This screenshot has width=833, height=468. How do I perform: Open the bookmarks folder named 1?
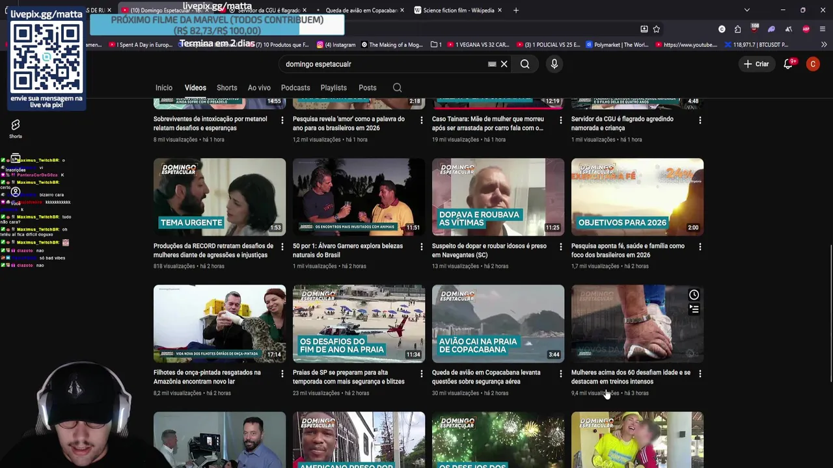[x=437, y=45]
